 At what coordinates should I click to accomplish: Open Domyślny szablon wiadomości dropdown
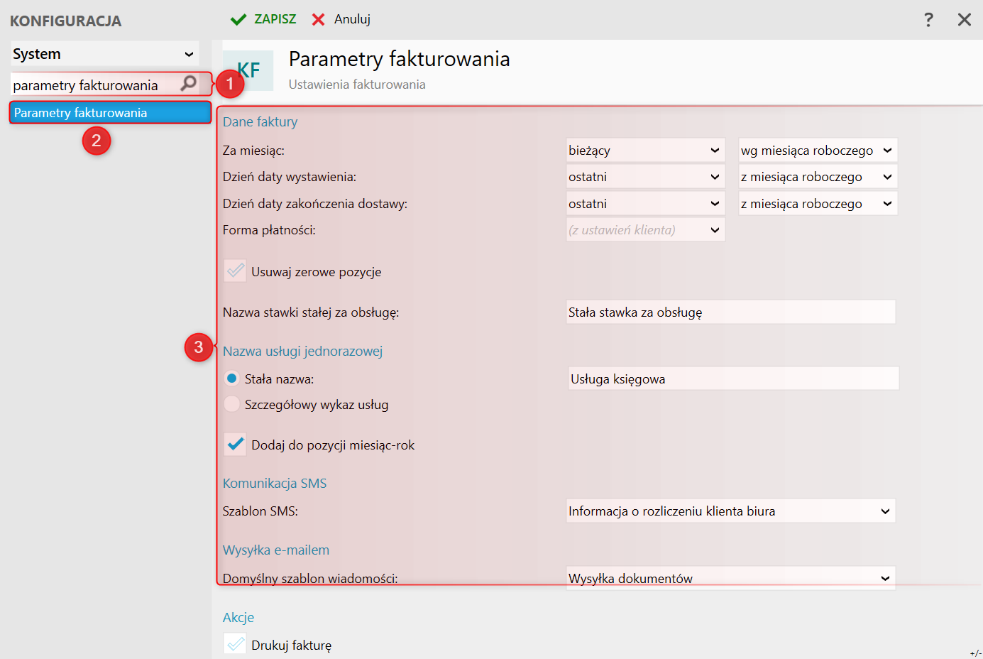[x=731, y=578]
